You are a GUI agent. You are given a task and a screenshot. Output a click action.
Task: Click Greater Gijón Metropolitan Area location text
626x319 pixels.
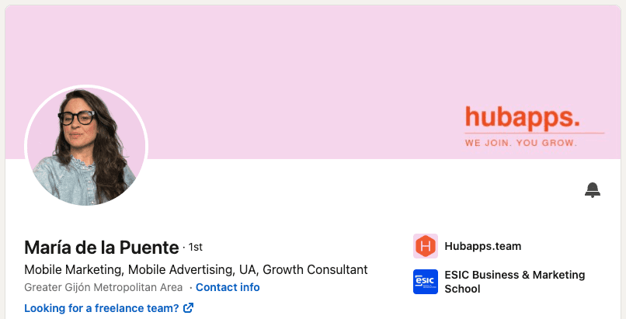103,287
